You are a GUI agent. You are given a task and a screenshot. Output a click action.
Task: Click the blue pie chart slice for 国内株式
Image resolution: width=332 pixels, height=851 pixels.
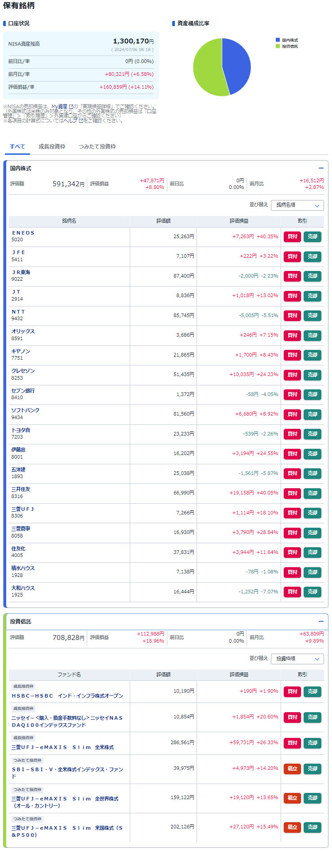point(237,64)
